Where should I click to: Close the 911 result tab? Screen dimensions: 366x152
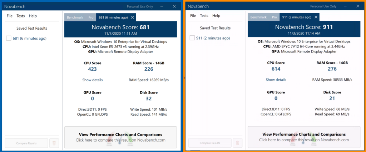pos(316,17)
